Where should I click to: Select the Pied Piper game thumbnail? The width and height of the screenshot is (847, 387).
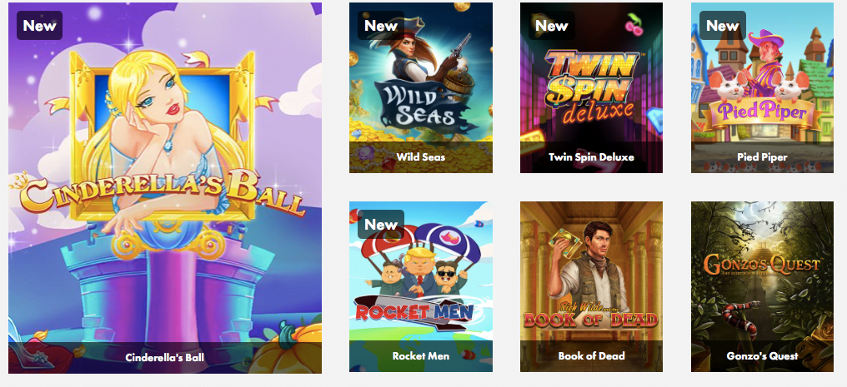coord(762,88)
